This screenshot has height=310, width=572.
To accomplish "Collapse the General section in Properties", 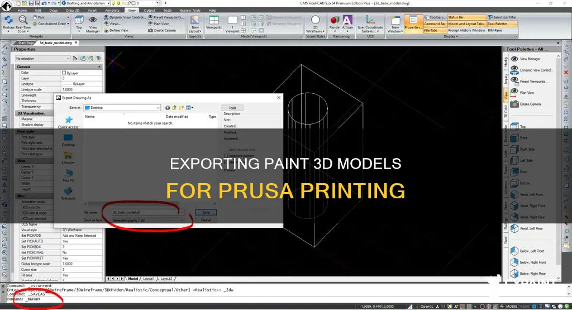I will coord(99,66).
